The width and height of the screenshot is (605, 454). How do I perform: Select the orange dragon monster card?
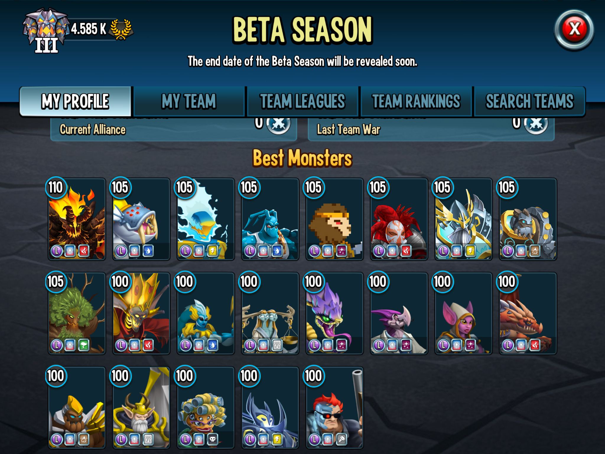pos(528,313)
